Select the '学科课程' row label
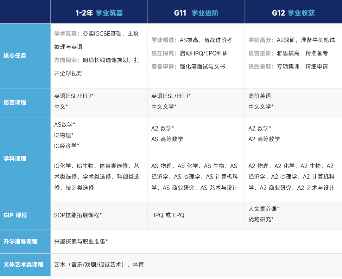This screenshot has width=342, height=279. point(15,159)
